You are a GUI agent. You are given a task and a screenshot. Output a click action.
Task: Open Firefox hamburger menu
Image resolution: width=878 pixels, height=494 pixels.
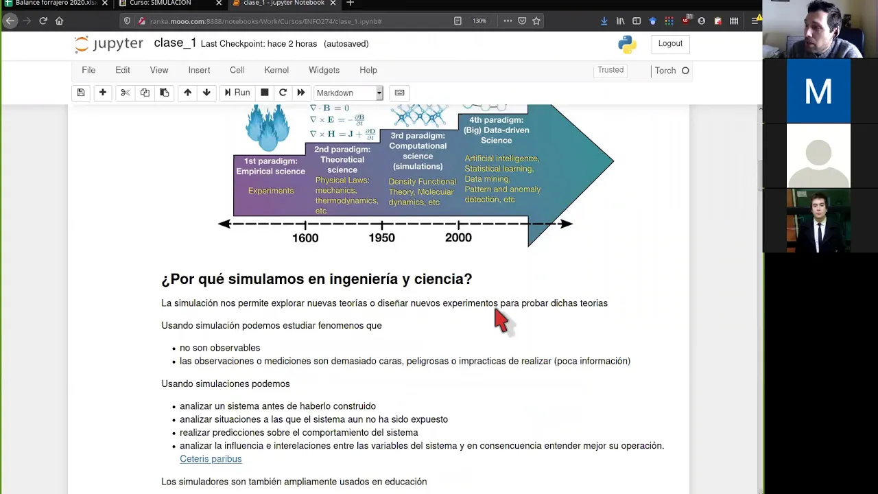pos(755,21)
